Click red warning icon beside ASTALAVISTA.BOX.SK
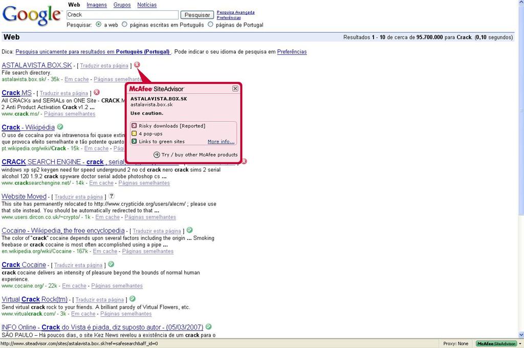Screen dimensions: 524x348 click(x=137, y=64)
